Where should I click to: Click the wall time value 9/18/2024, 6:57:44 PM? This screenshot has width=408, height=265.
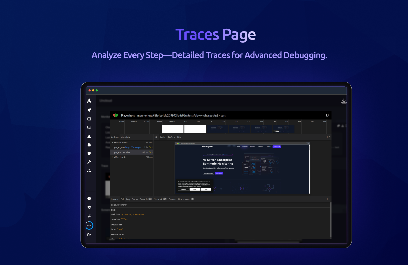click(x=132, y=215)
